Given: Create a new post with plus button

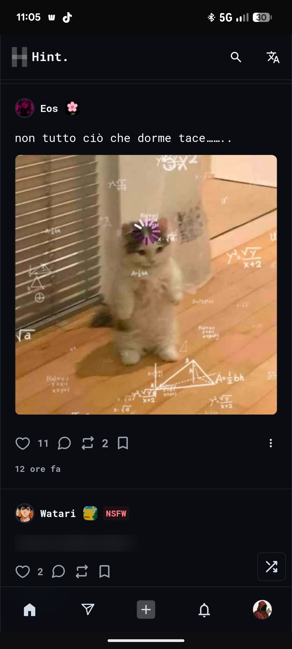Looking at the screenshot, I should click(146, 610).
